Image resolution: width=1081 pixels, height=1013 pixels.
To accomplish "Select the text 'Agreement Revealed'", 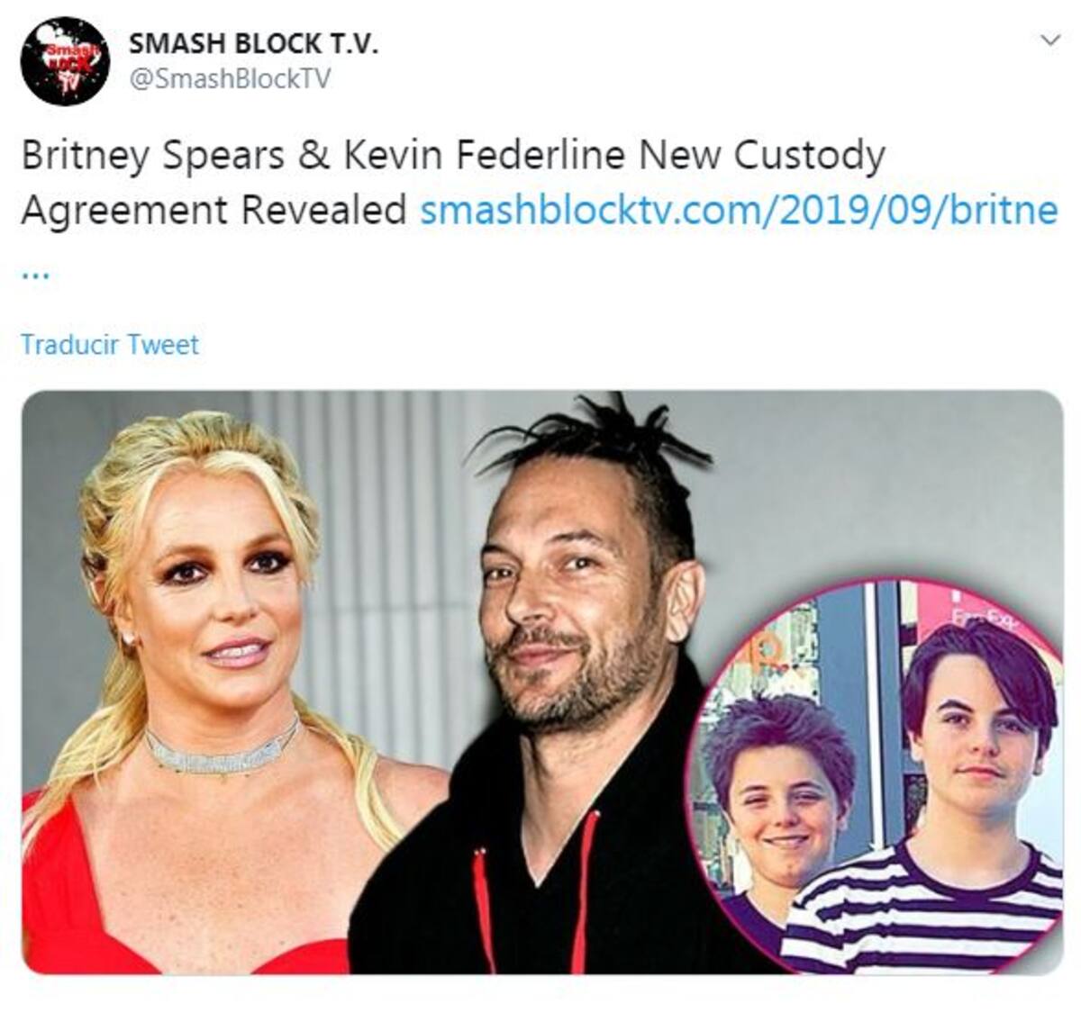I will [213, 210].
